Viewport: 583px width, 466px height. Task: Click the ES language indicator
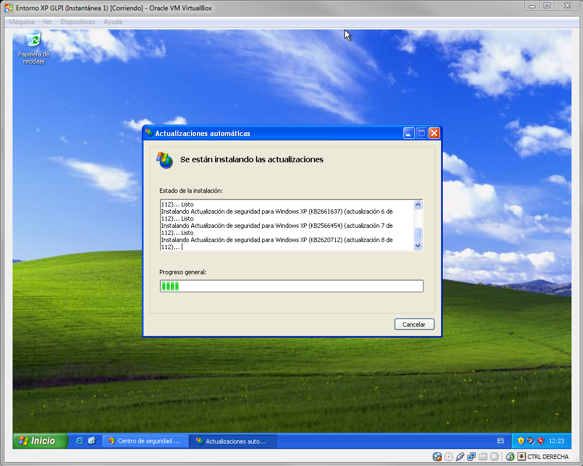(501, 441)
